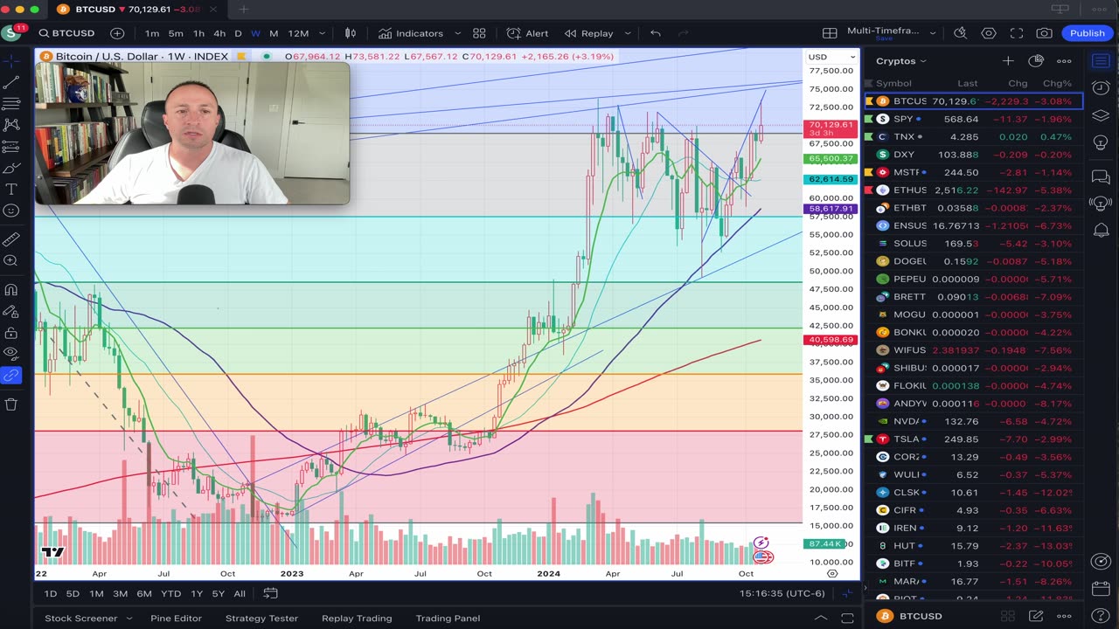Open the quick search icon

pyautogui.click(x=960, y=33)
